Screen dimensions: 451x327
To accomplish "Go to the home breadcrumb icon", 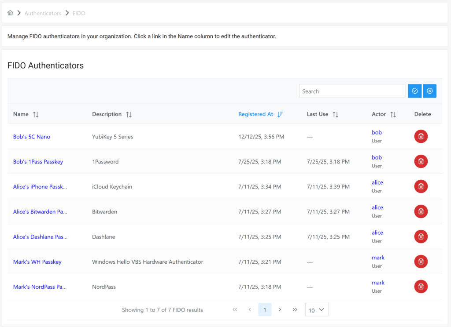I will tap(11, 13).
